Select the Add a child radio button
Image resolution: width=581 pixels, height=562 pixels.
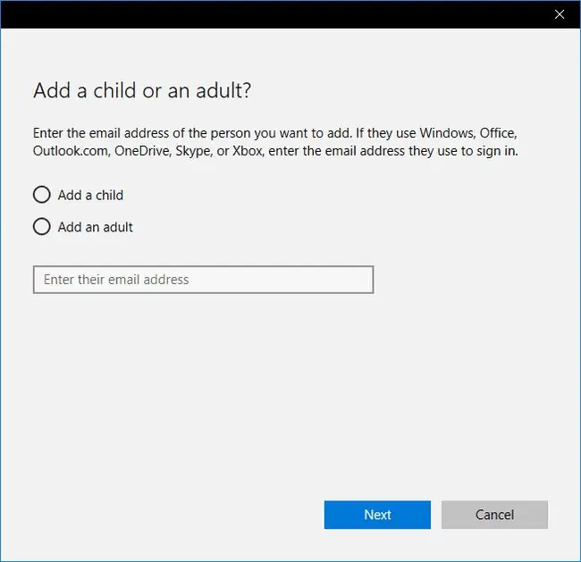coord(42,195)
